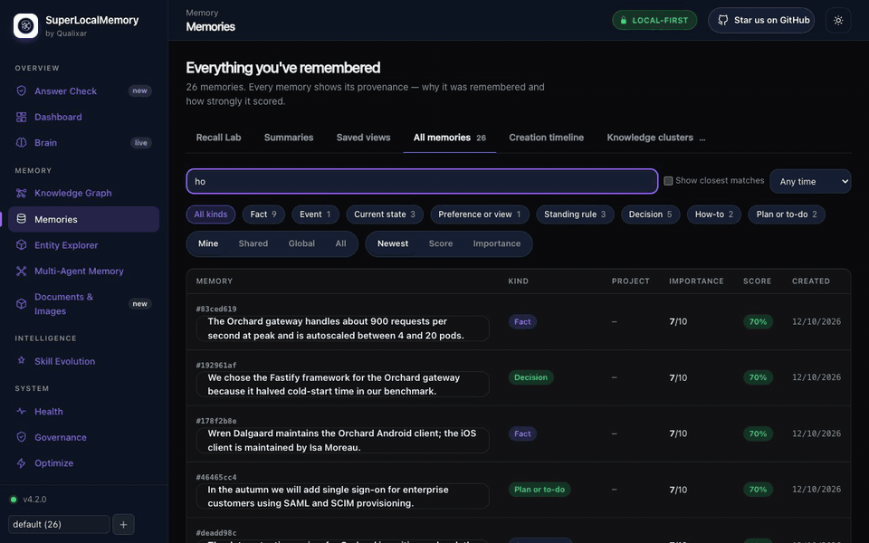Click the Skill Evolution star icon
This screenshot has height=543, width=869.
click(x=21, y=361)
